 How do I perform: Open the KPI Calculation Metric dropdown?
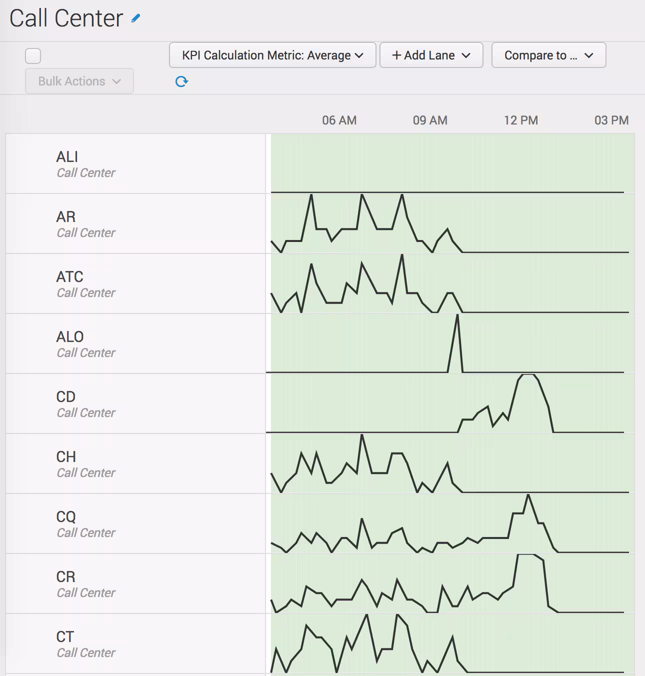(x=272, y=55)
